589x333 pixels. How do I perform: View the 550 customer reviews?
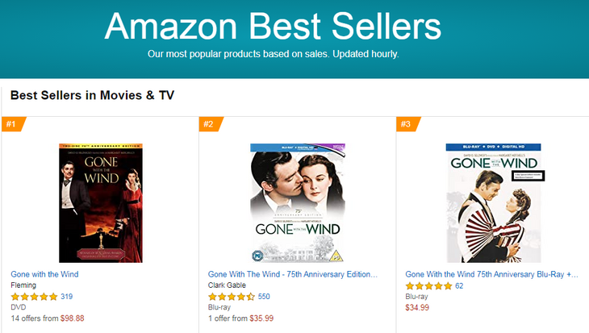264,297
